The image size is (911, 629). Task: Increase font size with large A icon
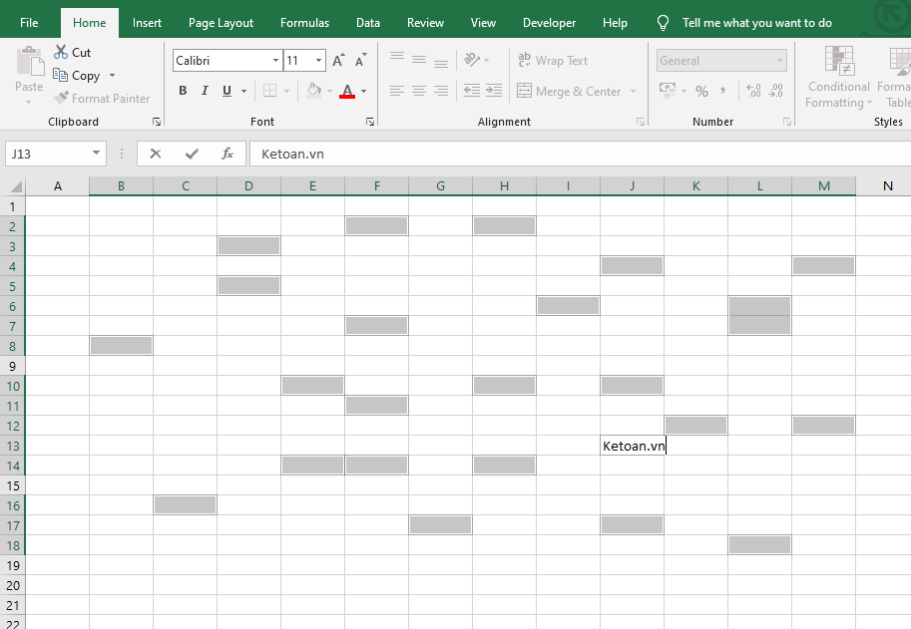click(x=338, y=61)
